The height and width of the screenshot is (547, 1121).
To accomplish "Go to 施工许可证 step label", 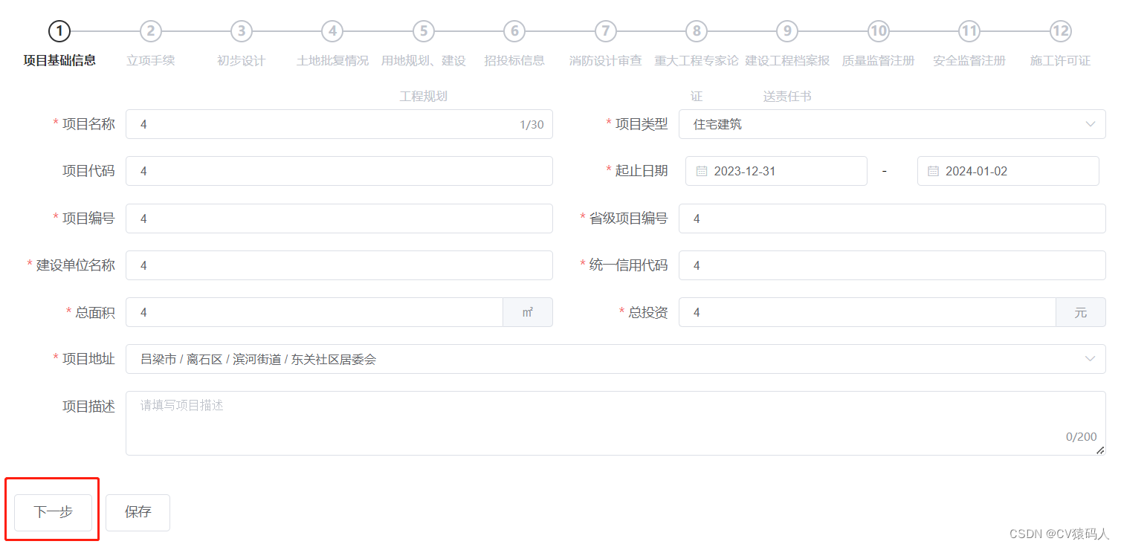I will (1061, 61).
